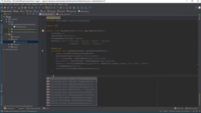This screenshot has height=113, width=201.
Task: Select the drawable folder in project tree
Action: 15,37
